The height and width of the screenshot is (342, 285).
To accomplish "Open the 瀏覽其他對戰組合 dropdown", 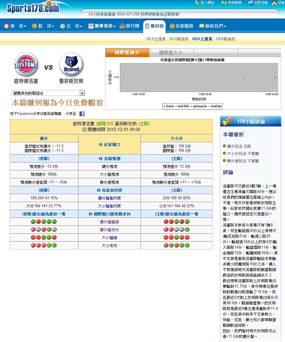I will [48, 93].
